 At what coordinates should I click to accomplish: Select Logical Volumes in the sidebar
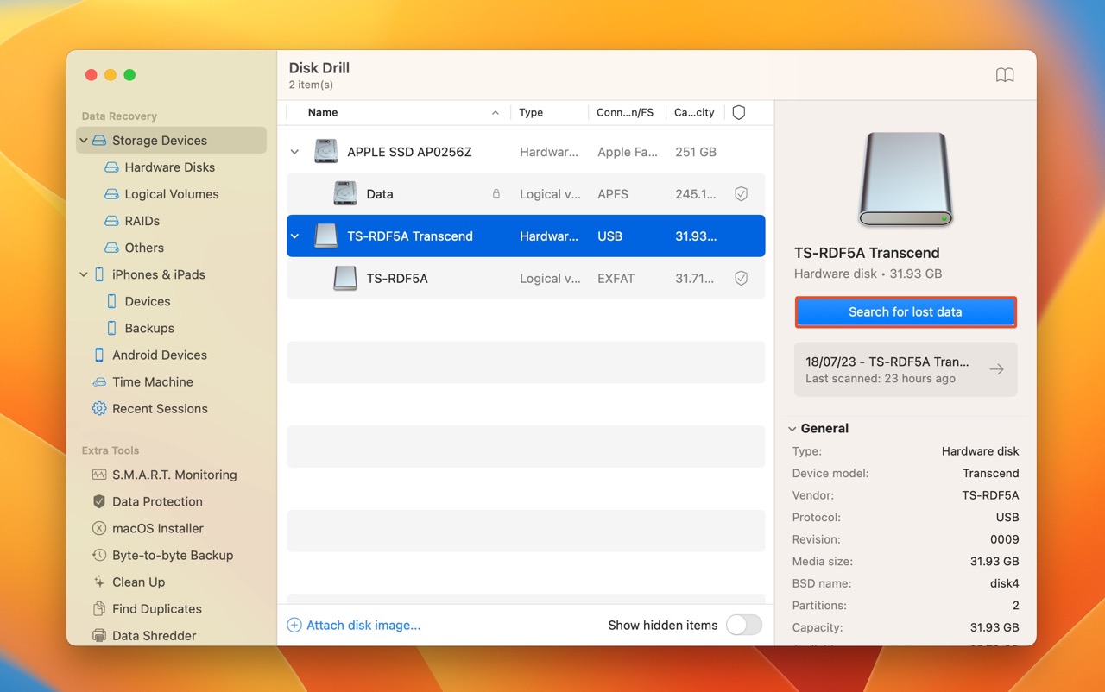(x=170, y=194)
